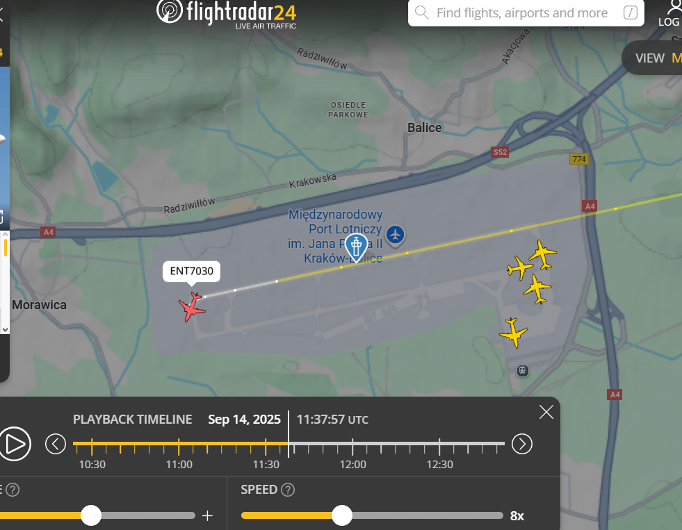
Task: Step timeline backward with left arrow
Action: pyautogui.click(x=56, y=444)
